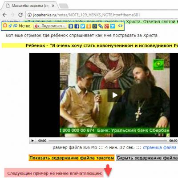
Task: Click the orange home icon in site toolbar
Action: 5,25
